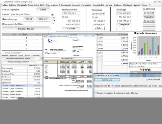Focus Montant travaux TTC field 3 000 000,00 €
Screen dimensions: 162x124
pyautogui.click(x=71, y=24)
